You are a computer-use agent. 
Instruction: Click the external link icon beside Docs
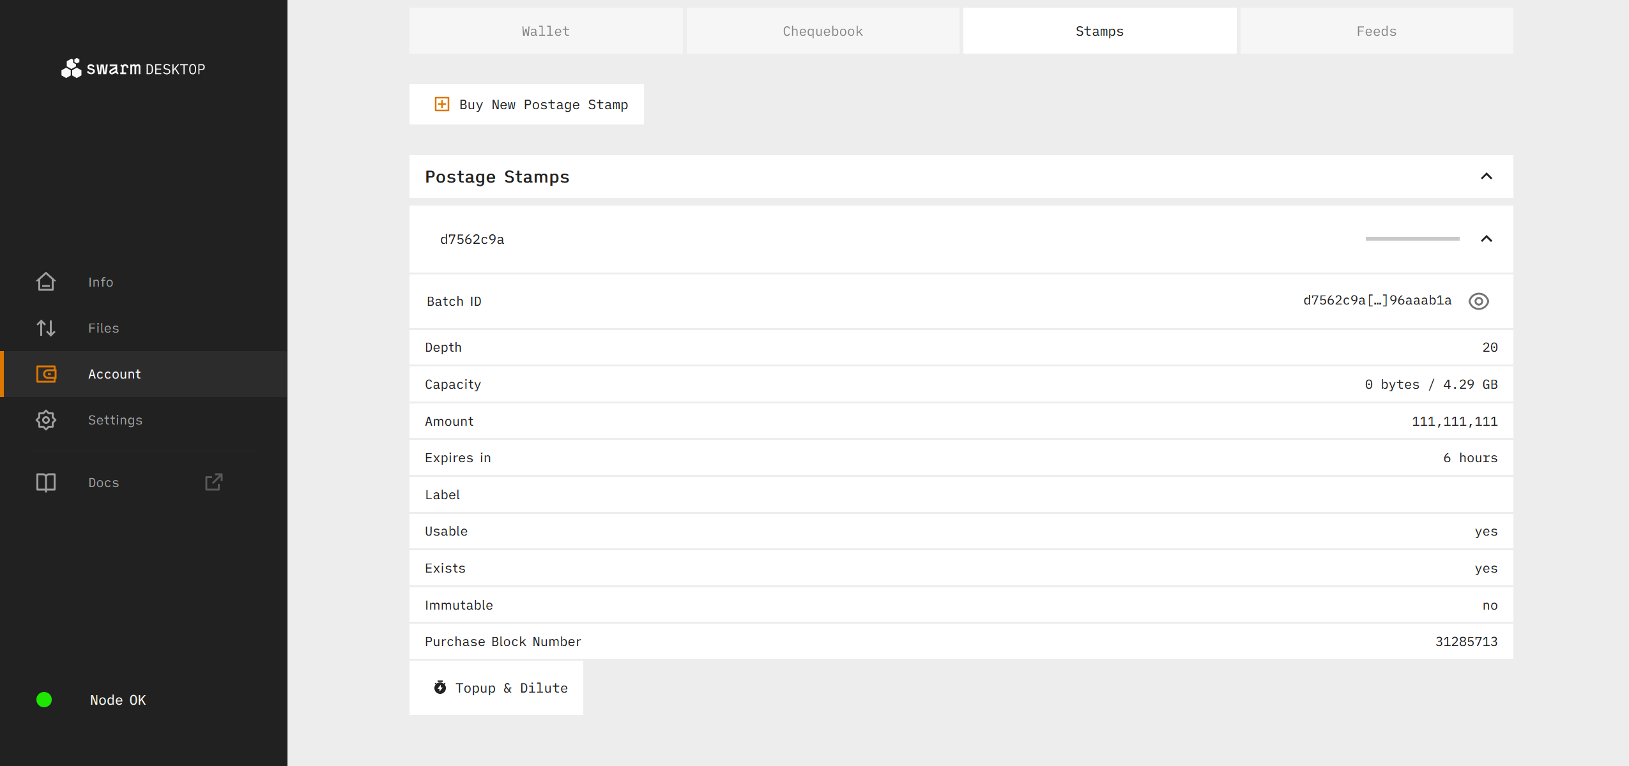[213, 482]
